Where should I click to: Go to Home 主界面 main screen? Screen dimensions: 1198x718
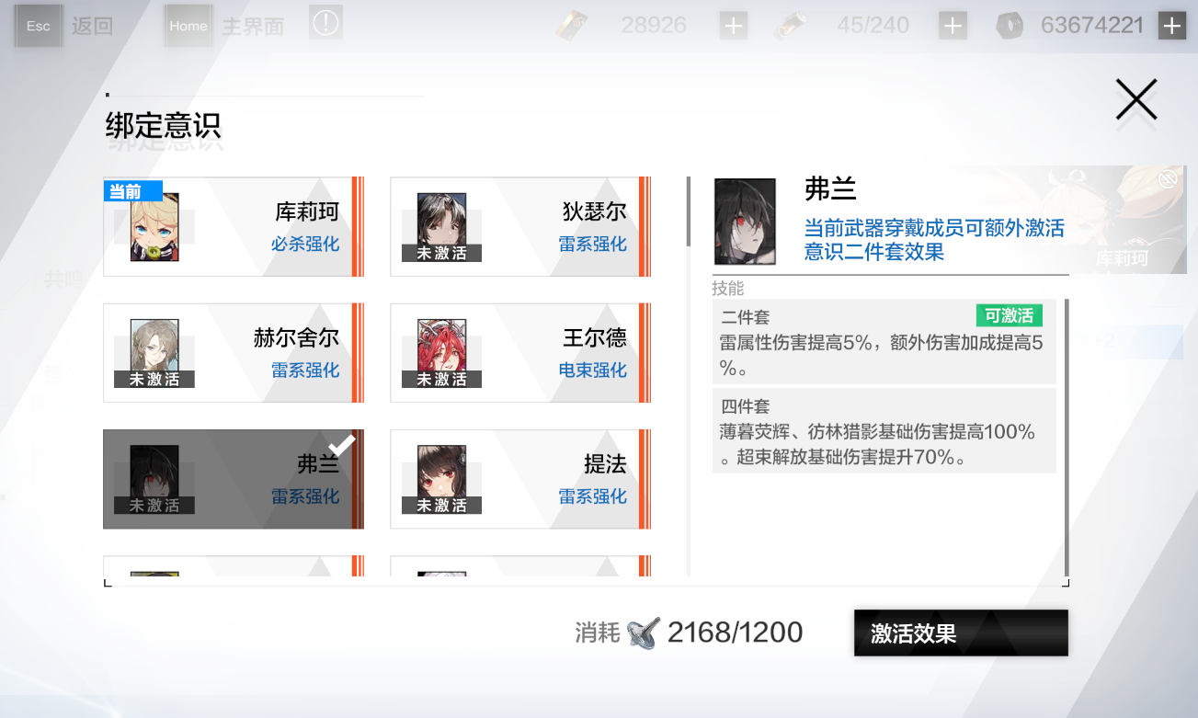[x=224, y=26]
